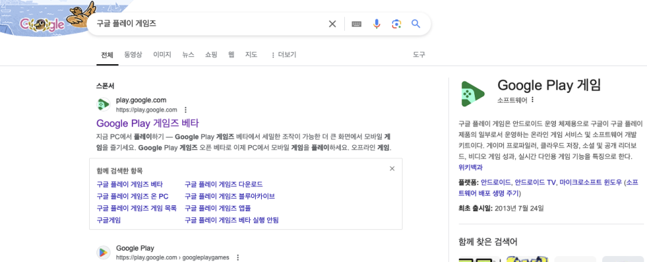Open the 도구 search tools

(419, 54)
